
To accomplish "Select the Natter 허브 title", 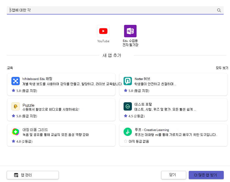I will click(x=143, y=79).
